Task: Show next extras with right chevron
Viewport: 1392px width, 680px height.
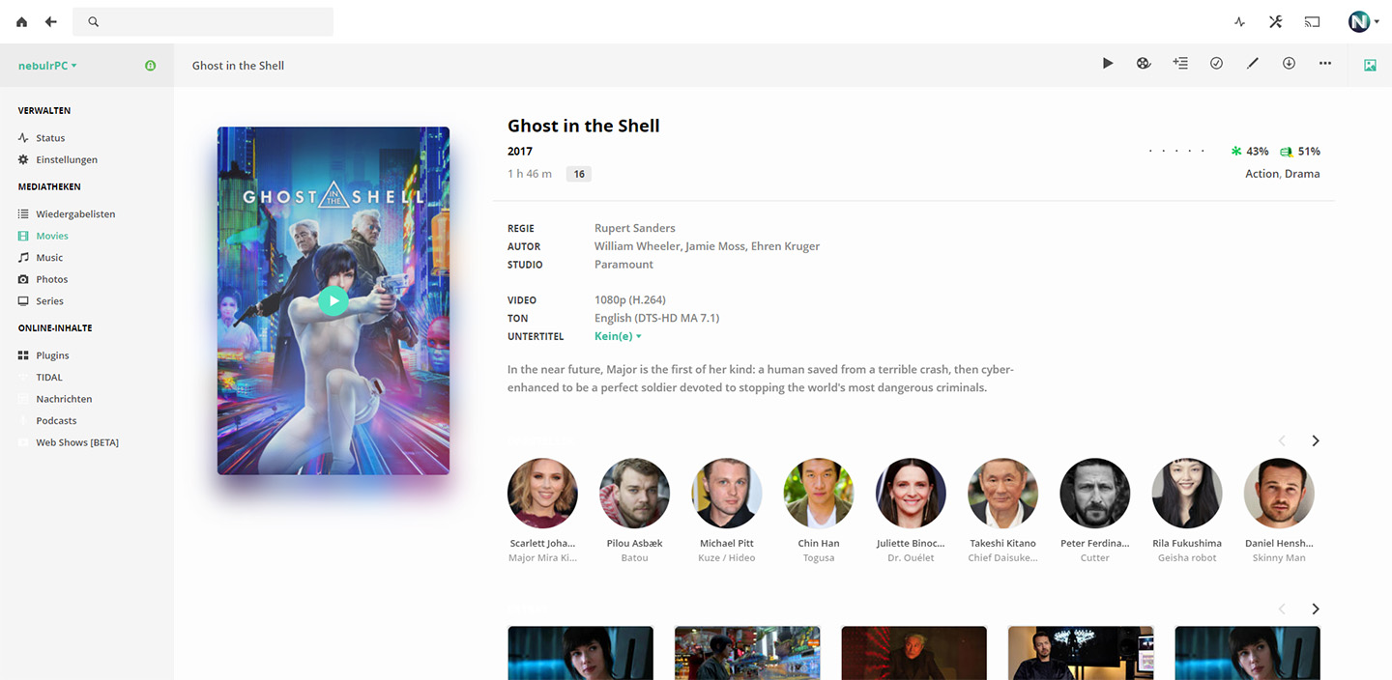Action: tap(1316, 609)
